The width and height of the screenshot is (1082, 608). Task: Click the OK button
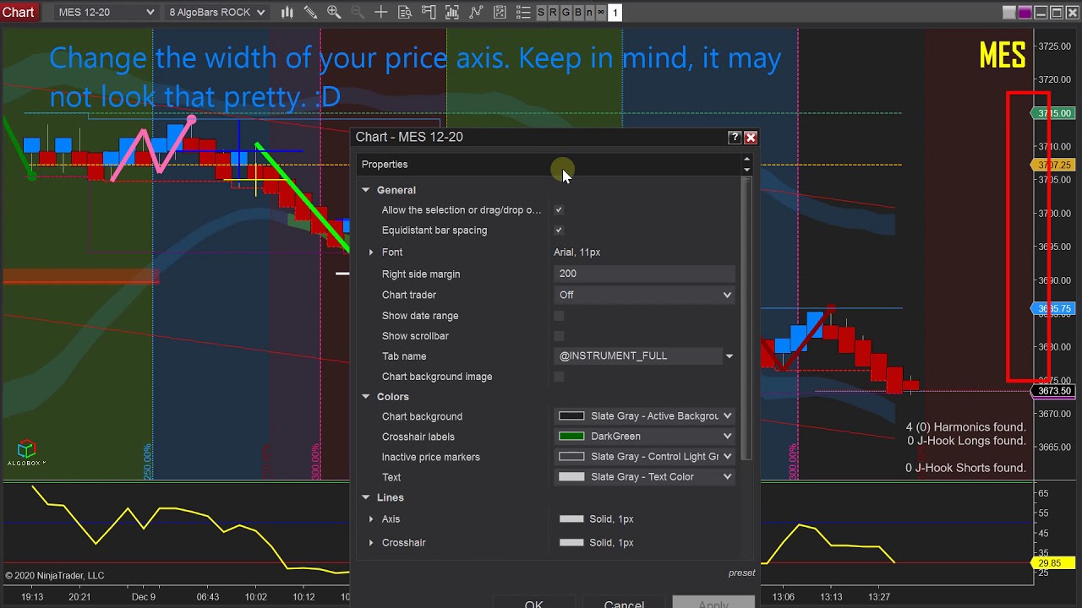tap(533, 602)
